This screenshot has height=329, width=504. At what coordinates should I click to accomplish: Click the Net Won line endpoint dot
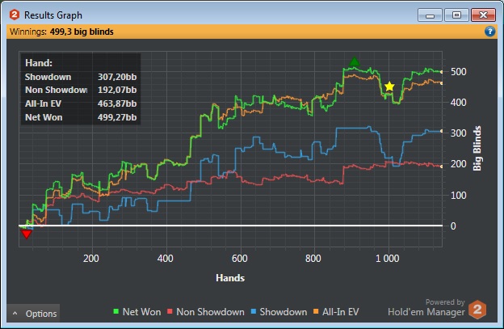pyautogui.click(x=442, y=72)
